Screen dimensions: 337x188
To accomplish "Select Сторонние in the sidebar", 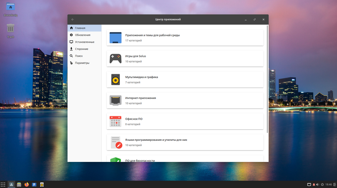I will point(81,49).
